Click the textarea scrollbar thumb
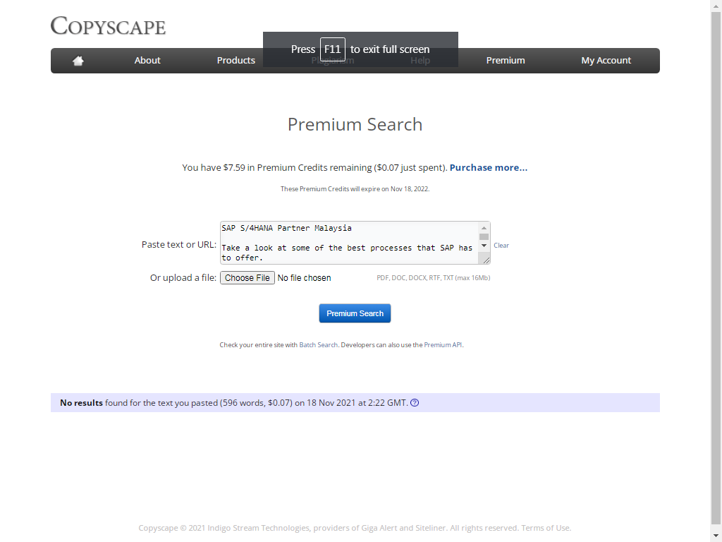The image size is (722, 542). coord(484,236)
